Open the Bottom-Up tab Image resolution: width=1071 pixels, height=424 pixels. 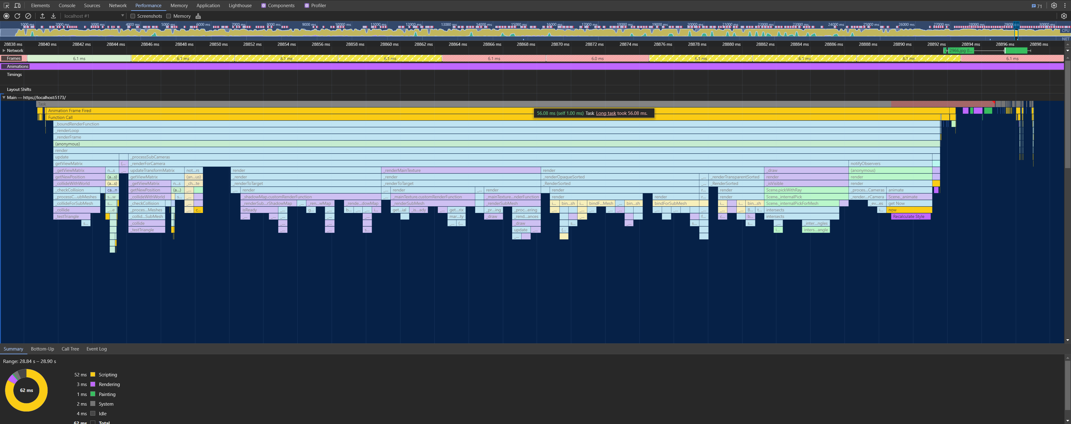click(x=42, y=349)
